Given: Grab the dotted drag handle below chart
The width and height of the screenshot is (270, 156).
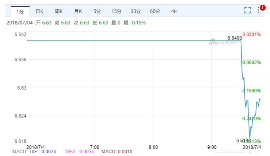Looking at the screenshot, I should pos(230,152).
